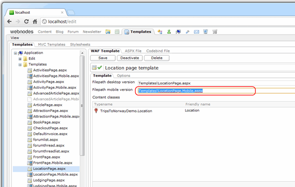Select AdvancedArticlePage.aspx in the tree

click(56, 94)
